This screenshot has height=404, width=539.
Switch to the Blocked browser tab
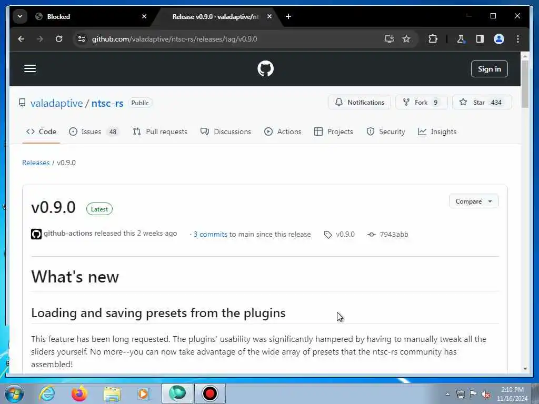[89, 16]
